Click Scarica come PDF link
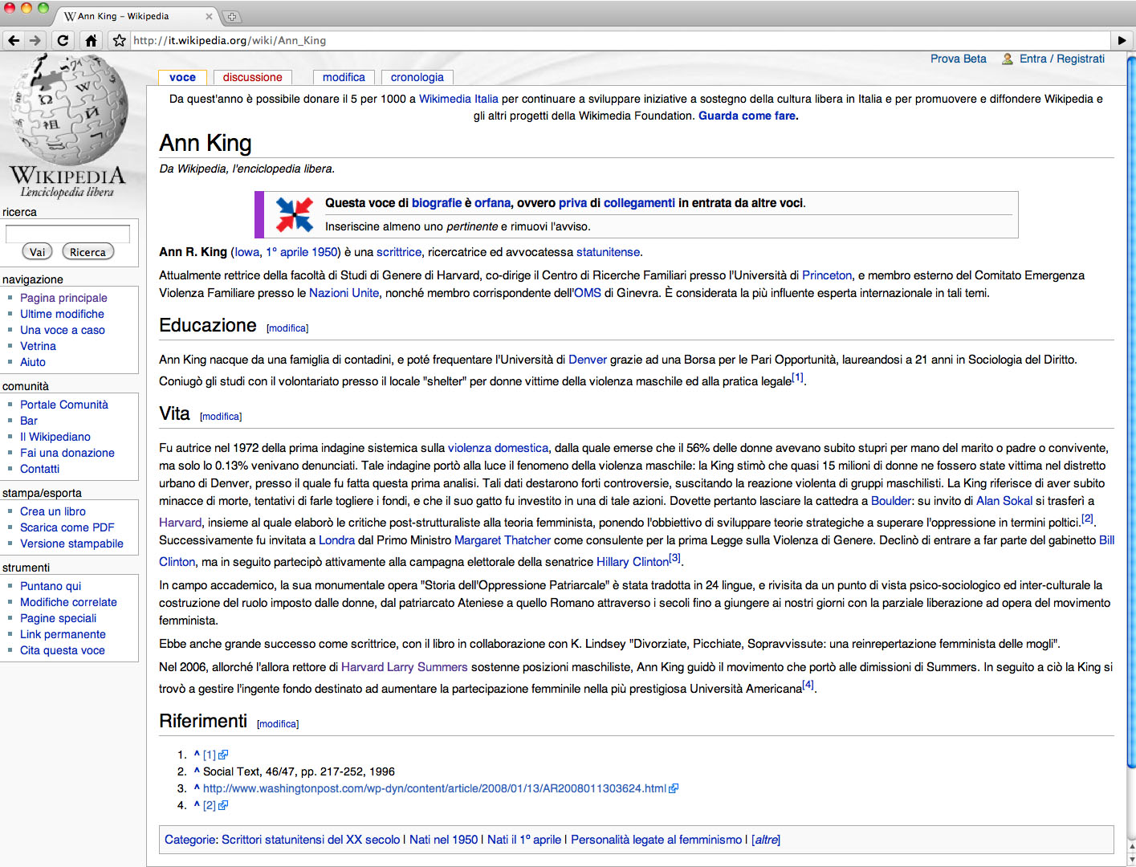The width and height of the screenshot is (1136, 867). click(x=67, y=527)
